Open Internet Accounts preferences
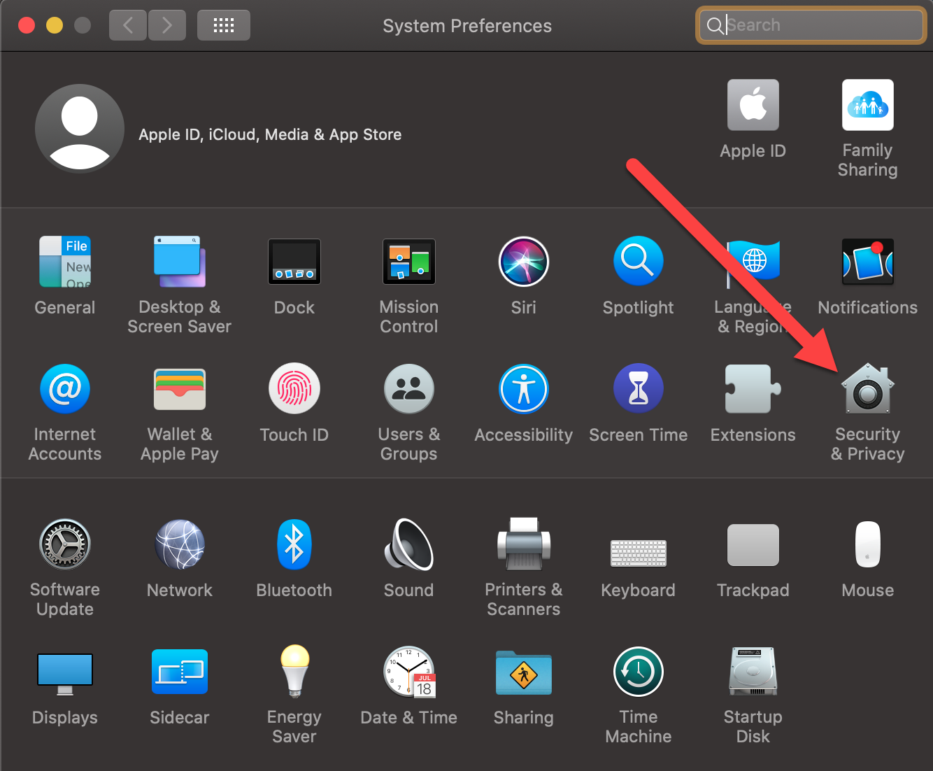This screenshot has height=771, width=933. [65, 389]
